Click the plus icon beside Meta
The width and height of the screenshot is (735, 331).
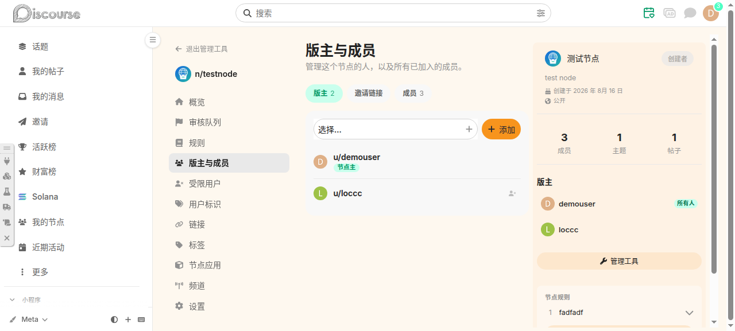(128, 320)
